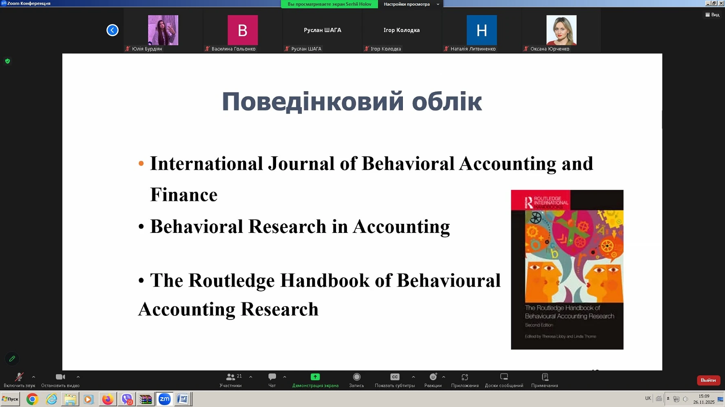725x407 pixels.
Task: Expand audio options arrow beside microphone
Action: tap(33, 377)
